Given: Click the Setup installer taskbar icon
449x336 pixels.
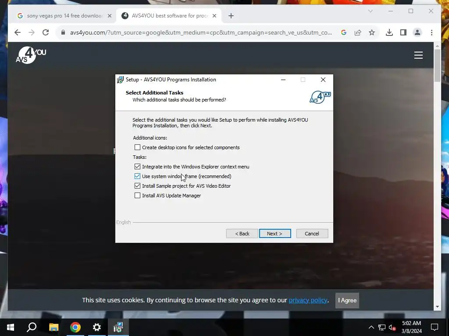Looking at the screenshot, I should tap(118, 327).
